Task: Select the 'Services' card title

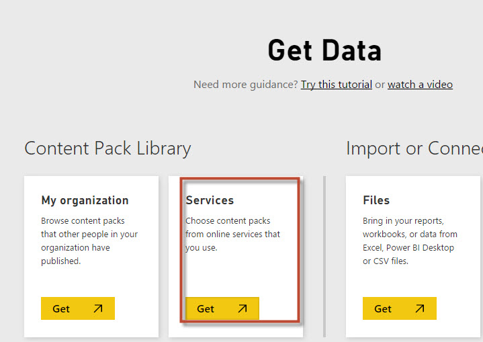Action: click(210, 200)
